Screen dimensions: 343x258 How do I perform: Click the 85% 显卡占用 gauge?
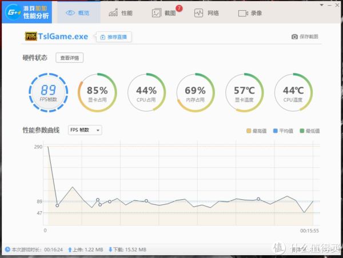pyautogui.click(x=97, y=92)
